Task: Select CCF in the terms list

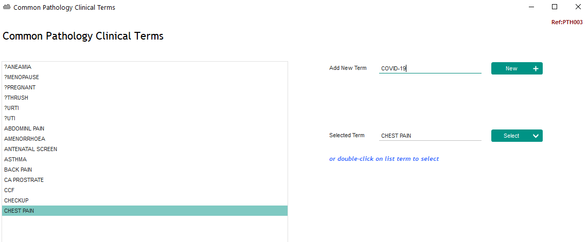Action: coord(145,190)
